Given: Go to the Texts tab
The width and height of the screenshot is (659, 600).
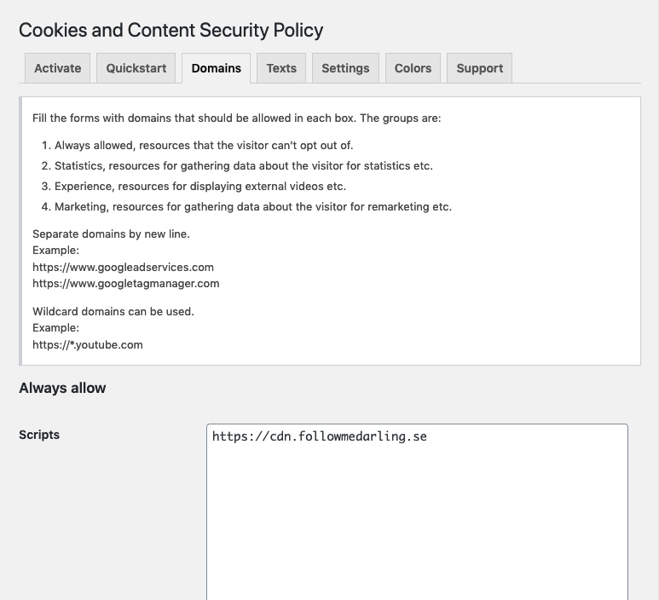Looking at the screenshot, I should 281,68.
